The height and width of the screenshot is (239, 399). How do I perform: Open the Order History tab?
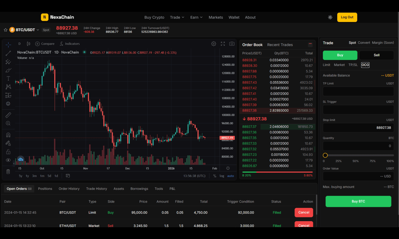[x=69, y=189]
